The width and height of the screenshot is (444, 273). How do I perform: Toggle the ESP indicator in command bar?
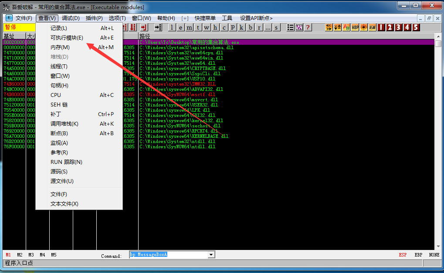[x=403, y=255]
